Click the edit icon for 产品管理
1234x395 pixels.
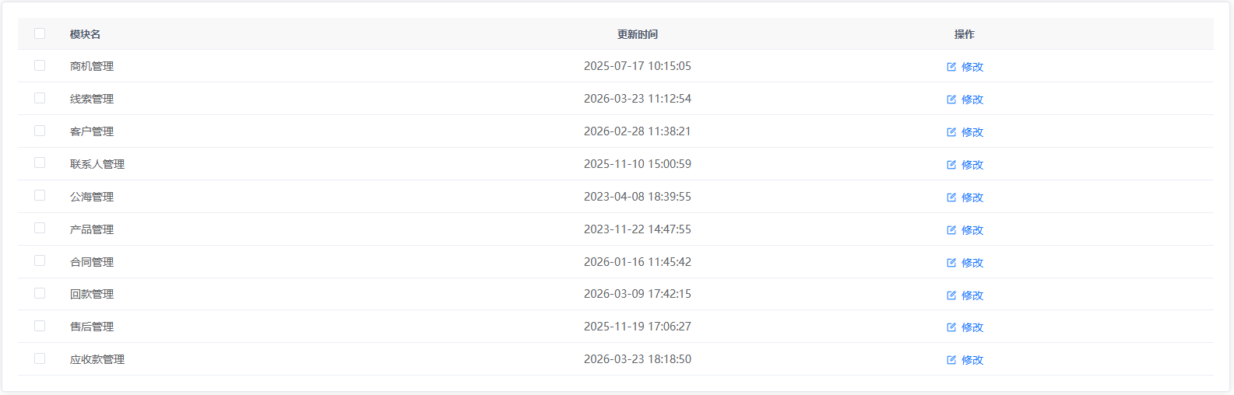coord(951,230)
